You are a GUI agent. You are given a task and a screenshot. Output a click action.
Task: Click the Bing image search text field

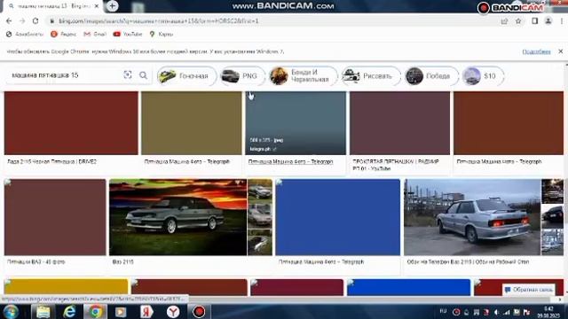pos(65,75)
